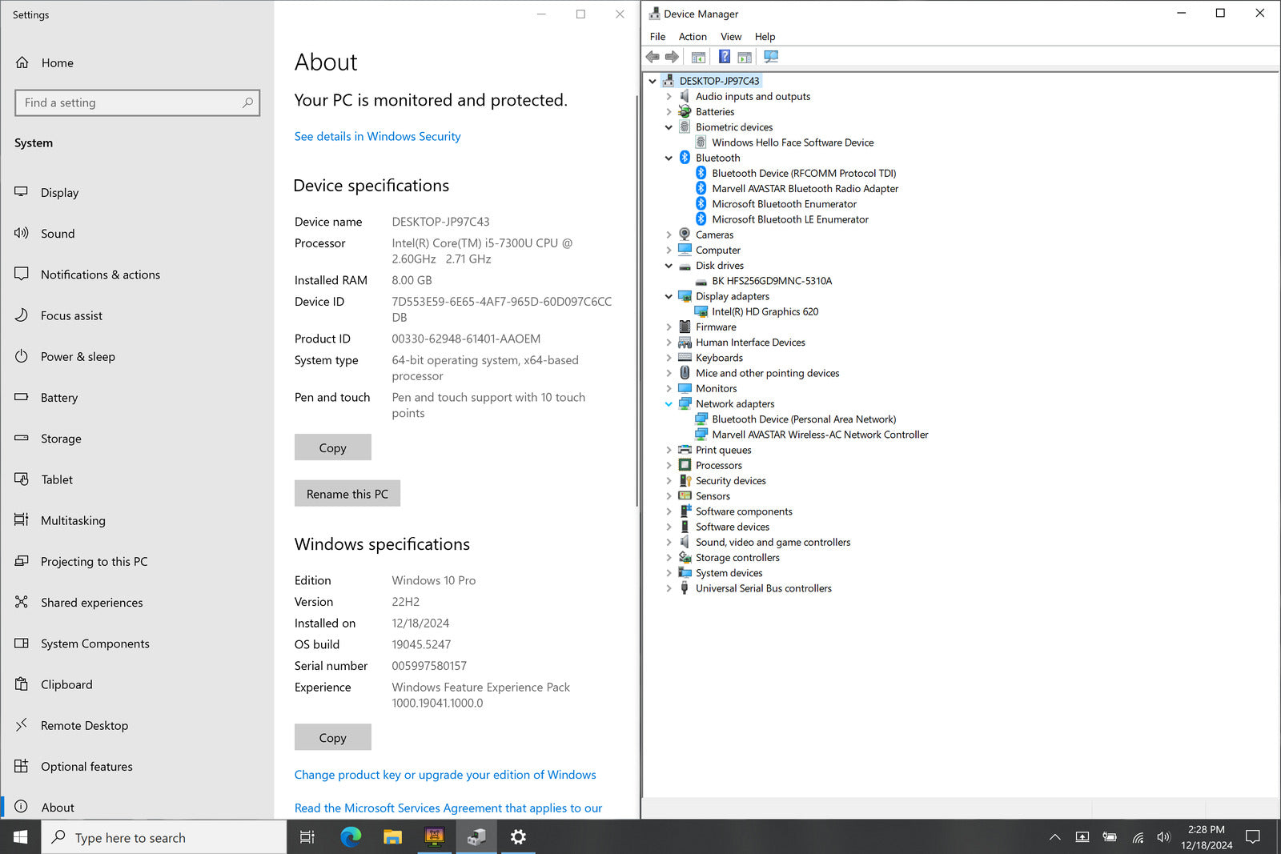
Task: Expand the System devices node
Action: coord(669,573)
